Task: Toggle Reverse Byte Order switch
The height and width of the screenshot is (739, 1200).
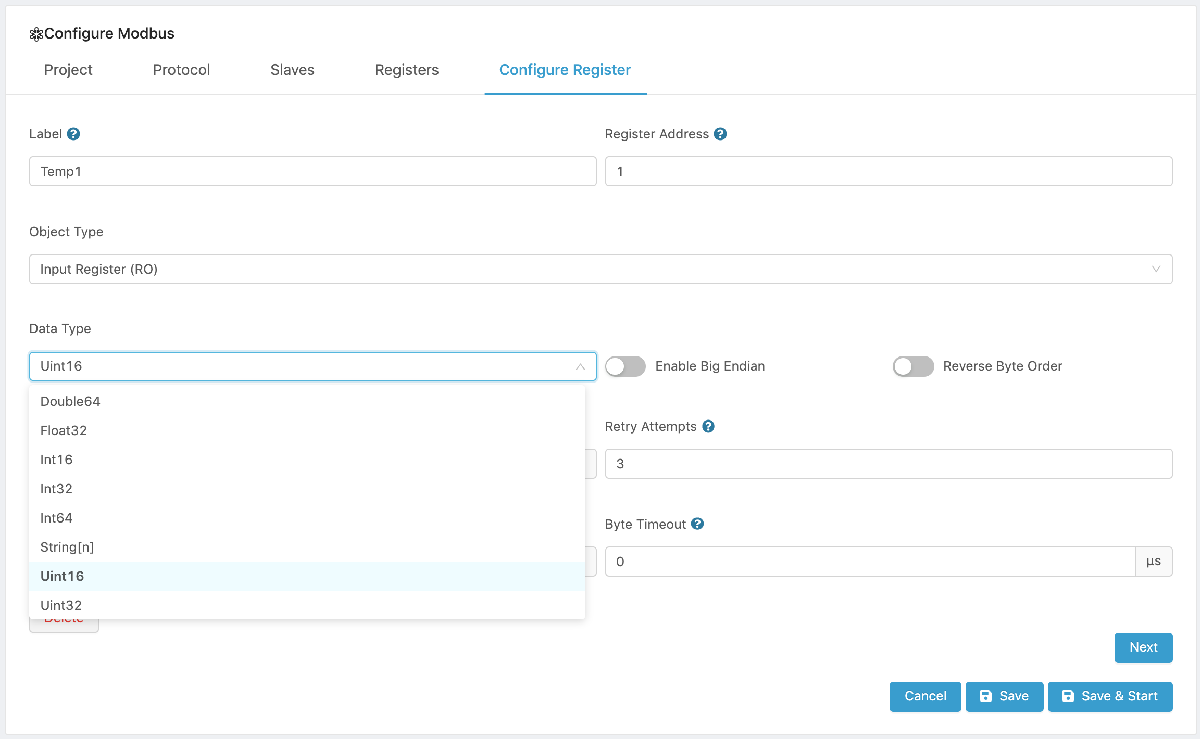Action: pyautogui.click(x=913, y=366)
